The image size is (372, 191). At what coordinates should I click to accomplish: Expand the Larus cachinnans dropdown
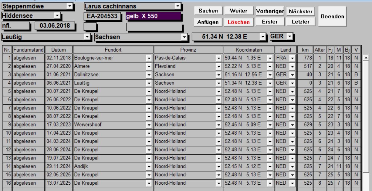point(178,6)
